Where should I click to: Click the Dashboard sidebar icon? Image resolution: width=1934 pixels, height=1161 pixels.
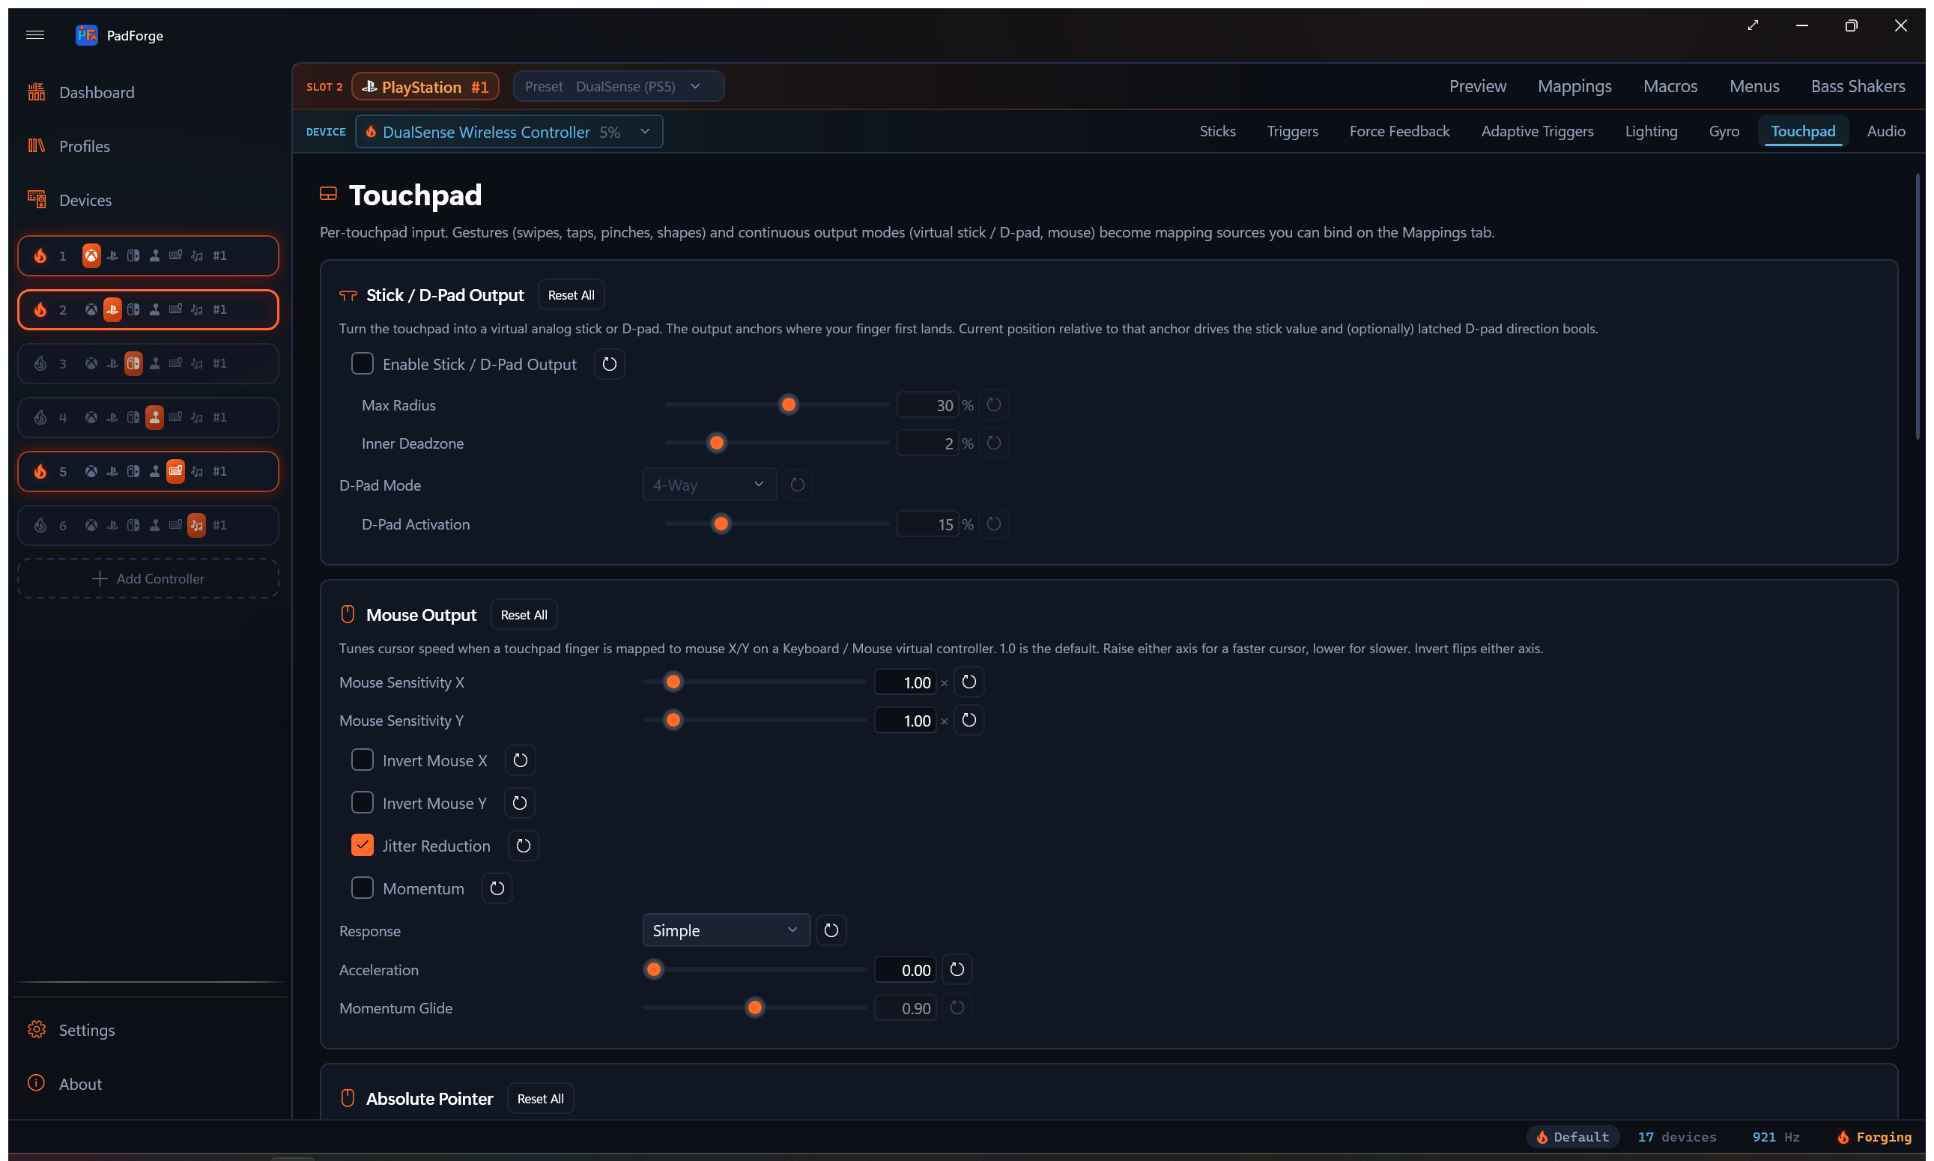(36, 91)
